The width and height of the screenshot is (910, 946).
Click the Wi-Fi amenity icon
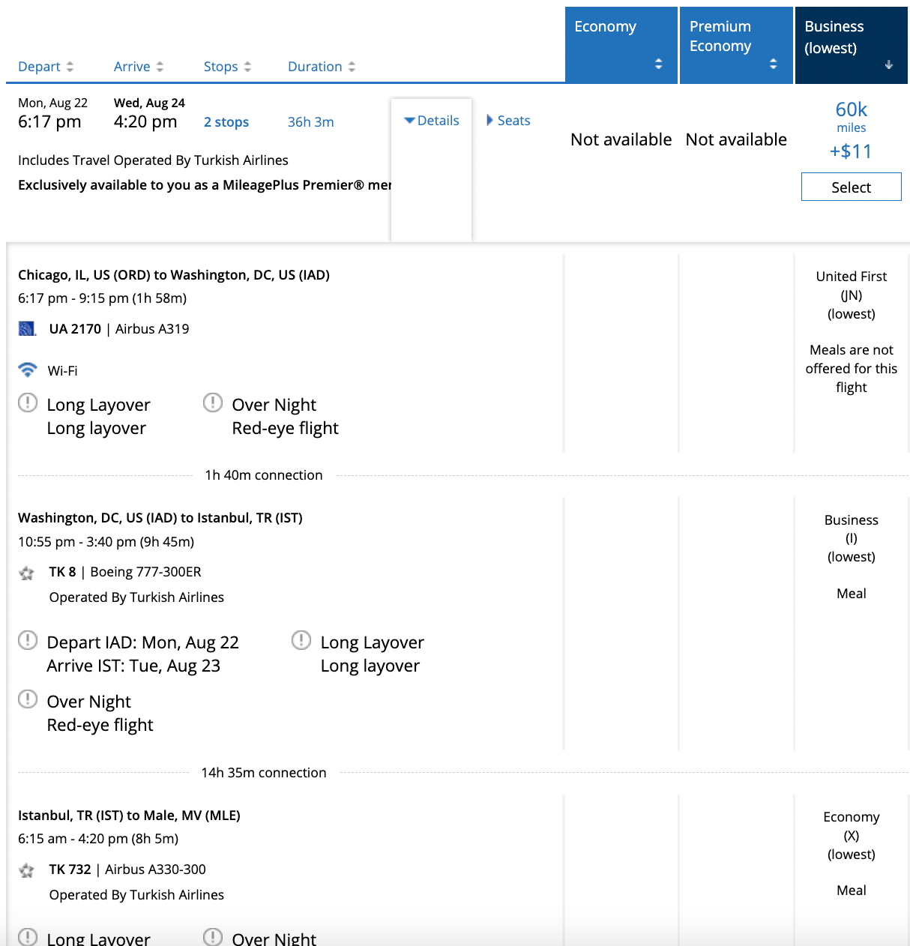(x=28, y=370)
